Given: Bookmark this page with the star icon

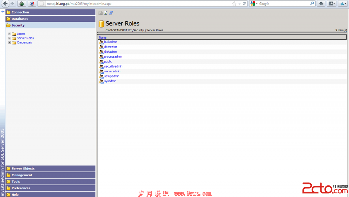Looking at the screenshot, I should coord(234,4).
